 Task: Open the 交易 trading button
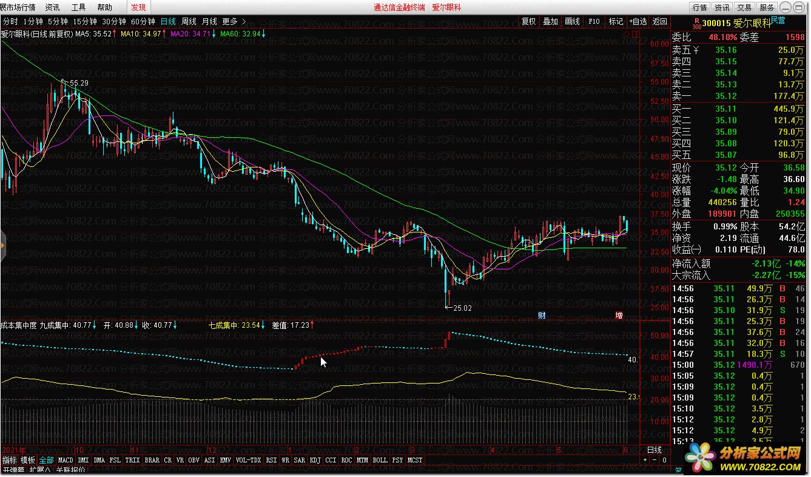pyautogui.click(x=744, y=7)
